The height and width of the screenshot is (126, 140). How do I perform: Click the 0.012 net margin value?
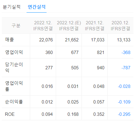47,102
